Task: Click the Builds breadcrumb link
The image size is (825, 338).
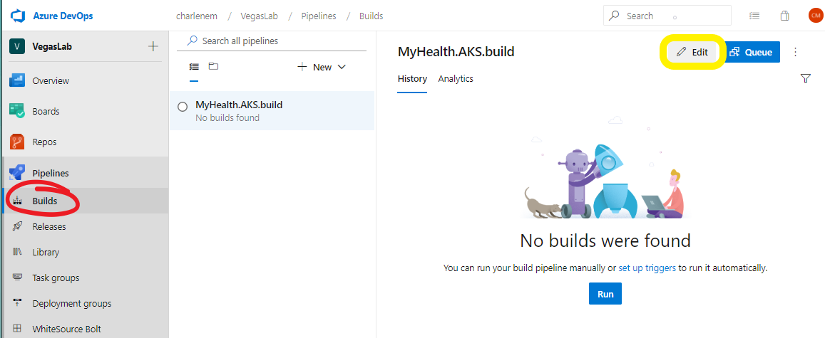Action: (x=371, y=16)
